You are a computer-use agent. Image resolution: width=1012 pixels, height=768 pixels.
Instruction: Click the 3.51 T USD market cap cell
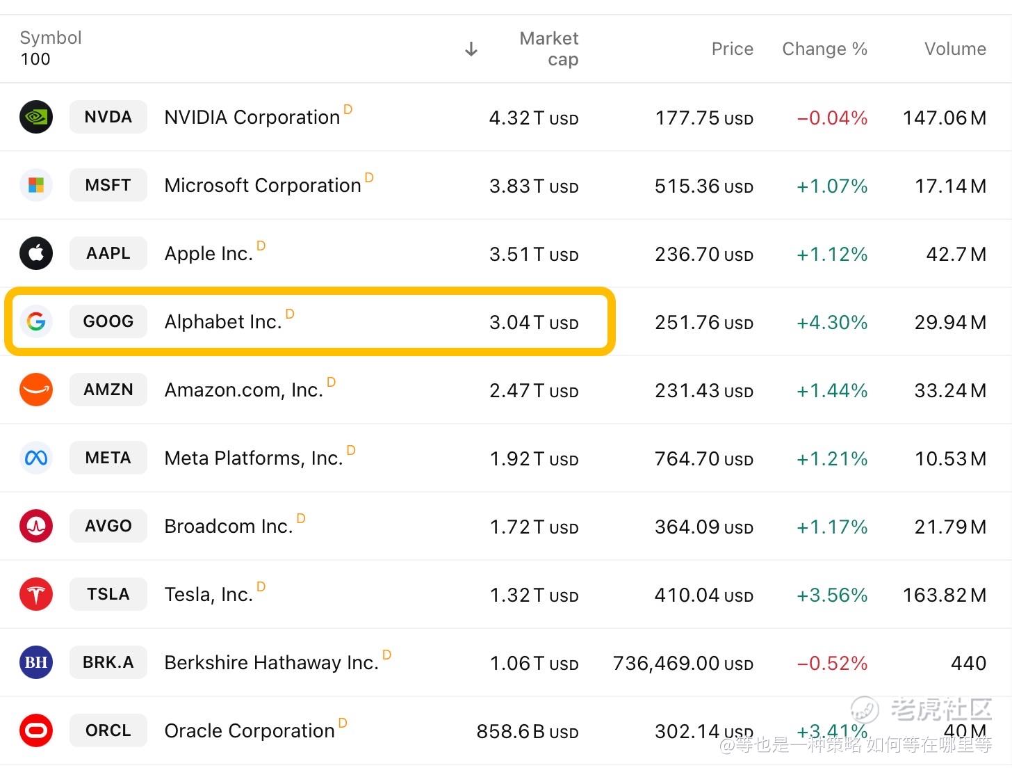coord(534,255)
